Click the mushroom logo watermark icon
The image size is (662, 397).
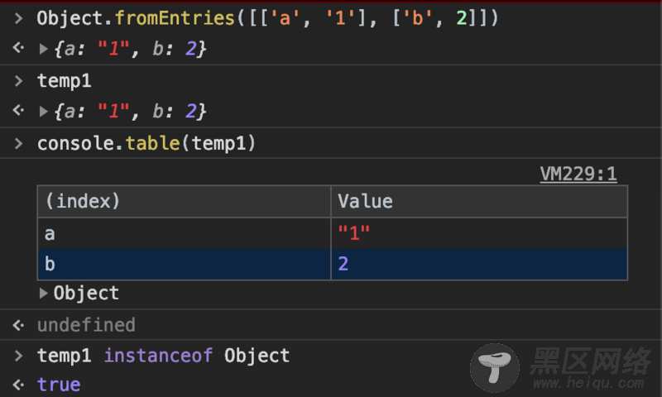click(x=496, y=366)
